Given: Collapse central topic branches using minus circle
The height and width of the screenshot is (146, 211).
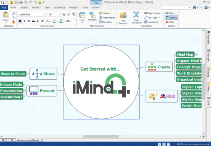Looking at the screenshot, I should point(141,82).
